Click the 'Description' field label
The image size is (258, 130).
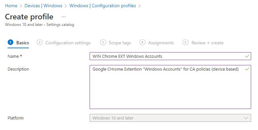tap(18, 69)
